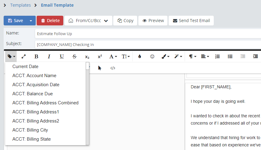
Task: Select ACCT: Balance Due merge tag
Action: tap(32, 94)
